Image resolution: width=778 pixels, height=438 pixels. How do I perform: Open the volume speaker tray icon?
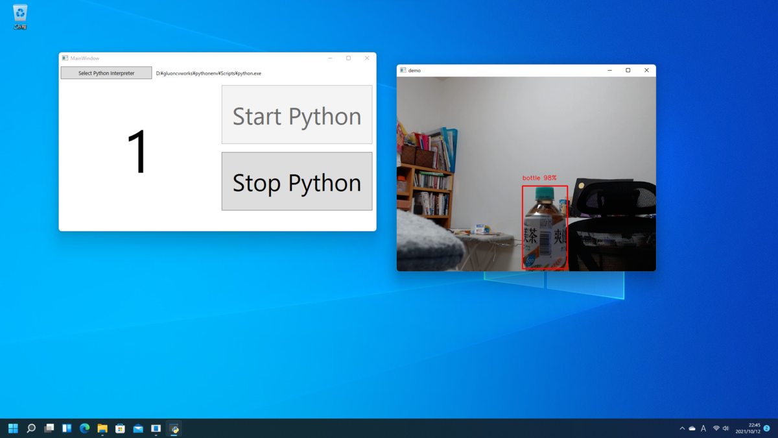point(725,428)
